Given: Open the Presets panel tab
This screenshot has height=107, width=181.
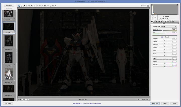Looking at the screenshot, I should (x=171, y=21).
